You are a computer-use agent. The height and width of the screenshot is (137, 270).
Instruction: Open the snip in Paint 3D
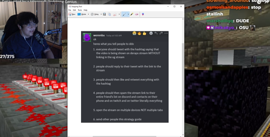143,14
